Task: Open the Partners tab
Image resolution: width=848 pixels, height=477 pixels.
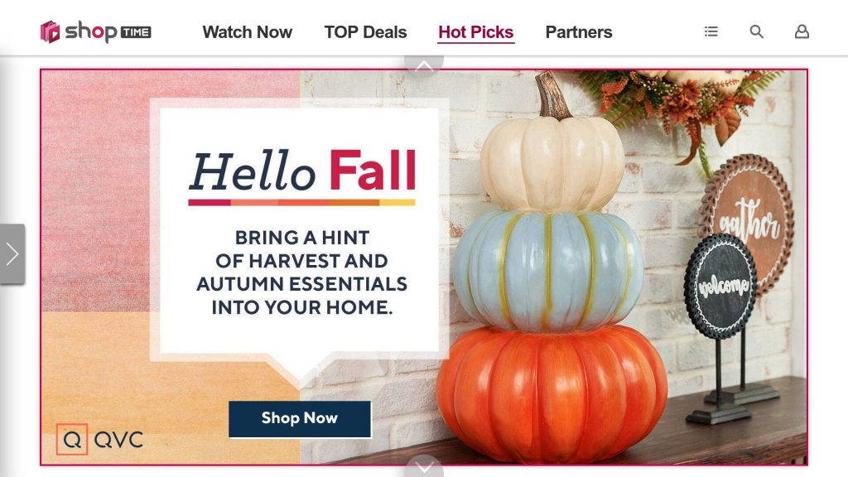Action: tap(579, 32)
